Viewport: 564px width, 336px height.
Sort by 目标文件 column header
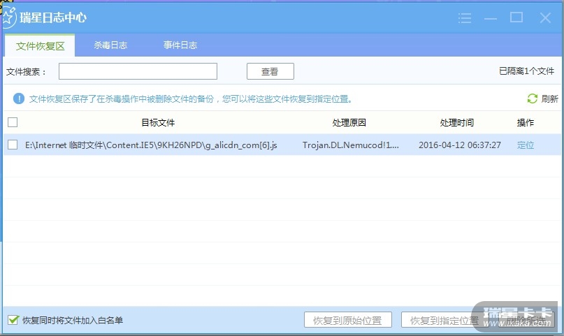coord(158,122)
